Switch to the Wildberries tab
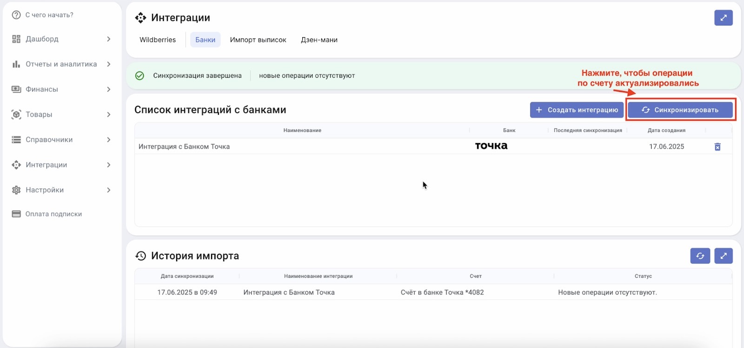 point(158,40)
